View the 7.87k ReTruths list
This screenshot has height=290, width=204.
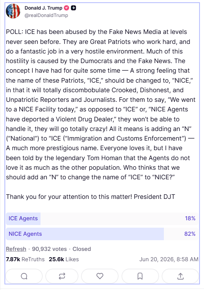click(x=25, y=259)
